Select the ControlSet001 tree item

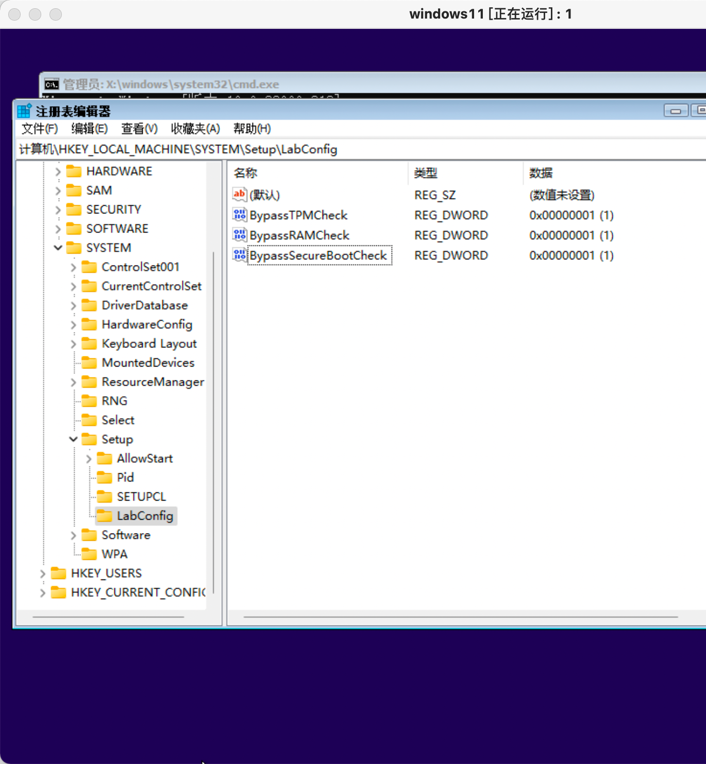(140, 267)
